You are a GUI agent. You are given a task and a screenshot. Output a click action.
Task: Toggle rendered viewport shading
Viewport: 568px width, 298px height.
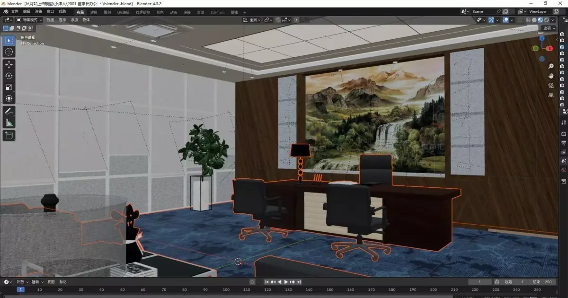(x=547, y=20)
